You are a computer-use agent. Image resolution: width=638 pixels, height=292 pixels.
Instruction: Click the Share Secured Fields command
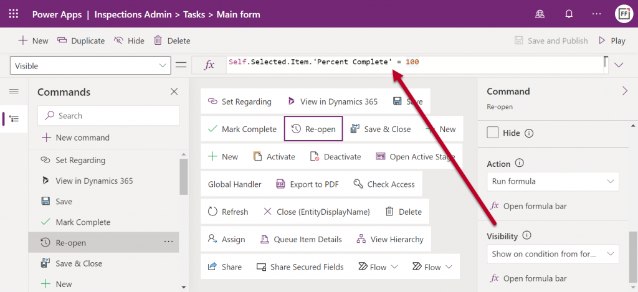(x=300, y=267)
